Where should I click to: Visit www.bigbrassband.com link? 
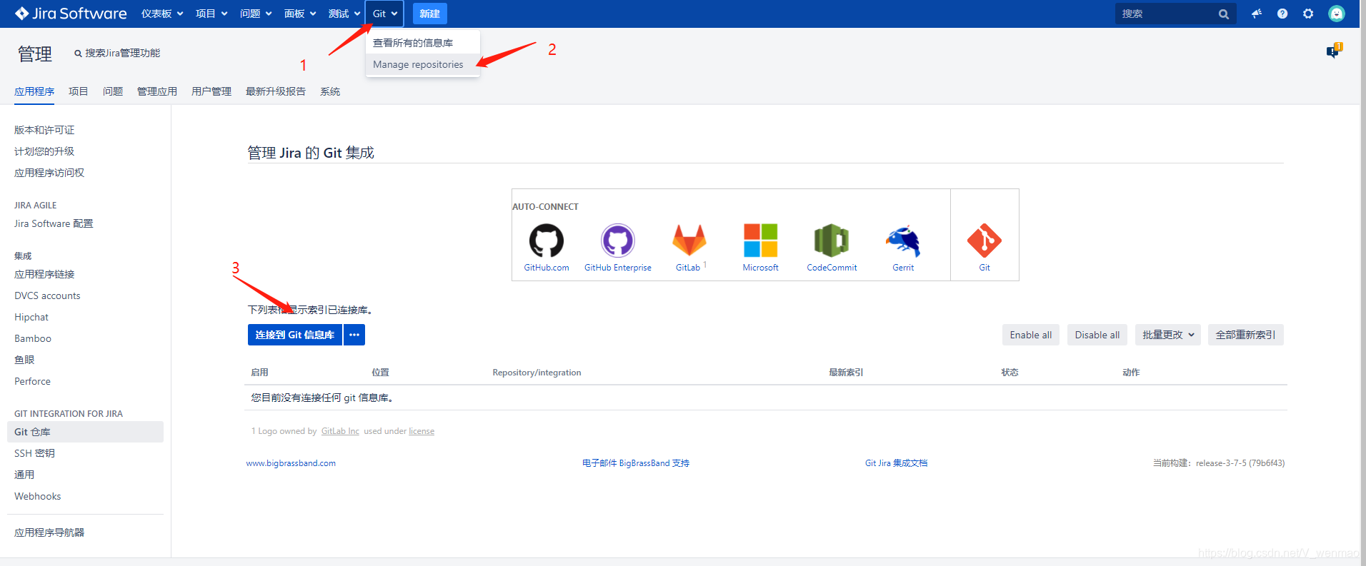(x=291, y=463)
